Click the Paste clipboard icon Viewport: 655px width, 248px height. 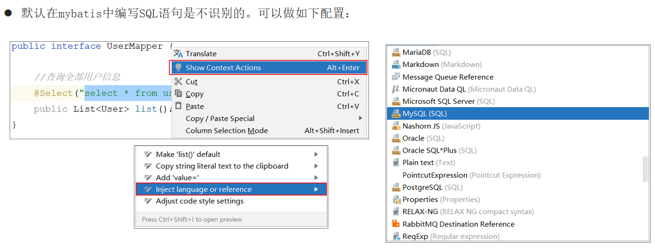(x=179, y=106)
